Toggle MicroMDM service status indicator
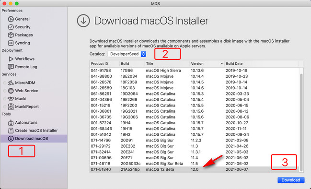The image size is (311, 189). pyautogui.click(x=5, y=83)
